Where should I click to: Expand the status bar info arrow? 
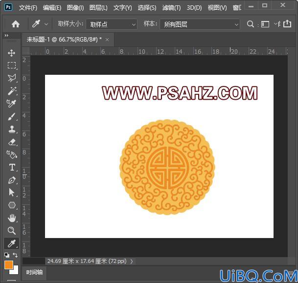coord(132,261)
